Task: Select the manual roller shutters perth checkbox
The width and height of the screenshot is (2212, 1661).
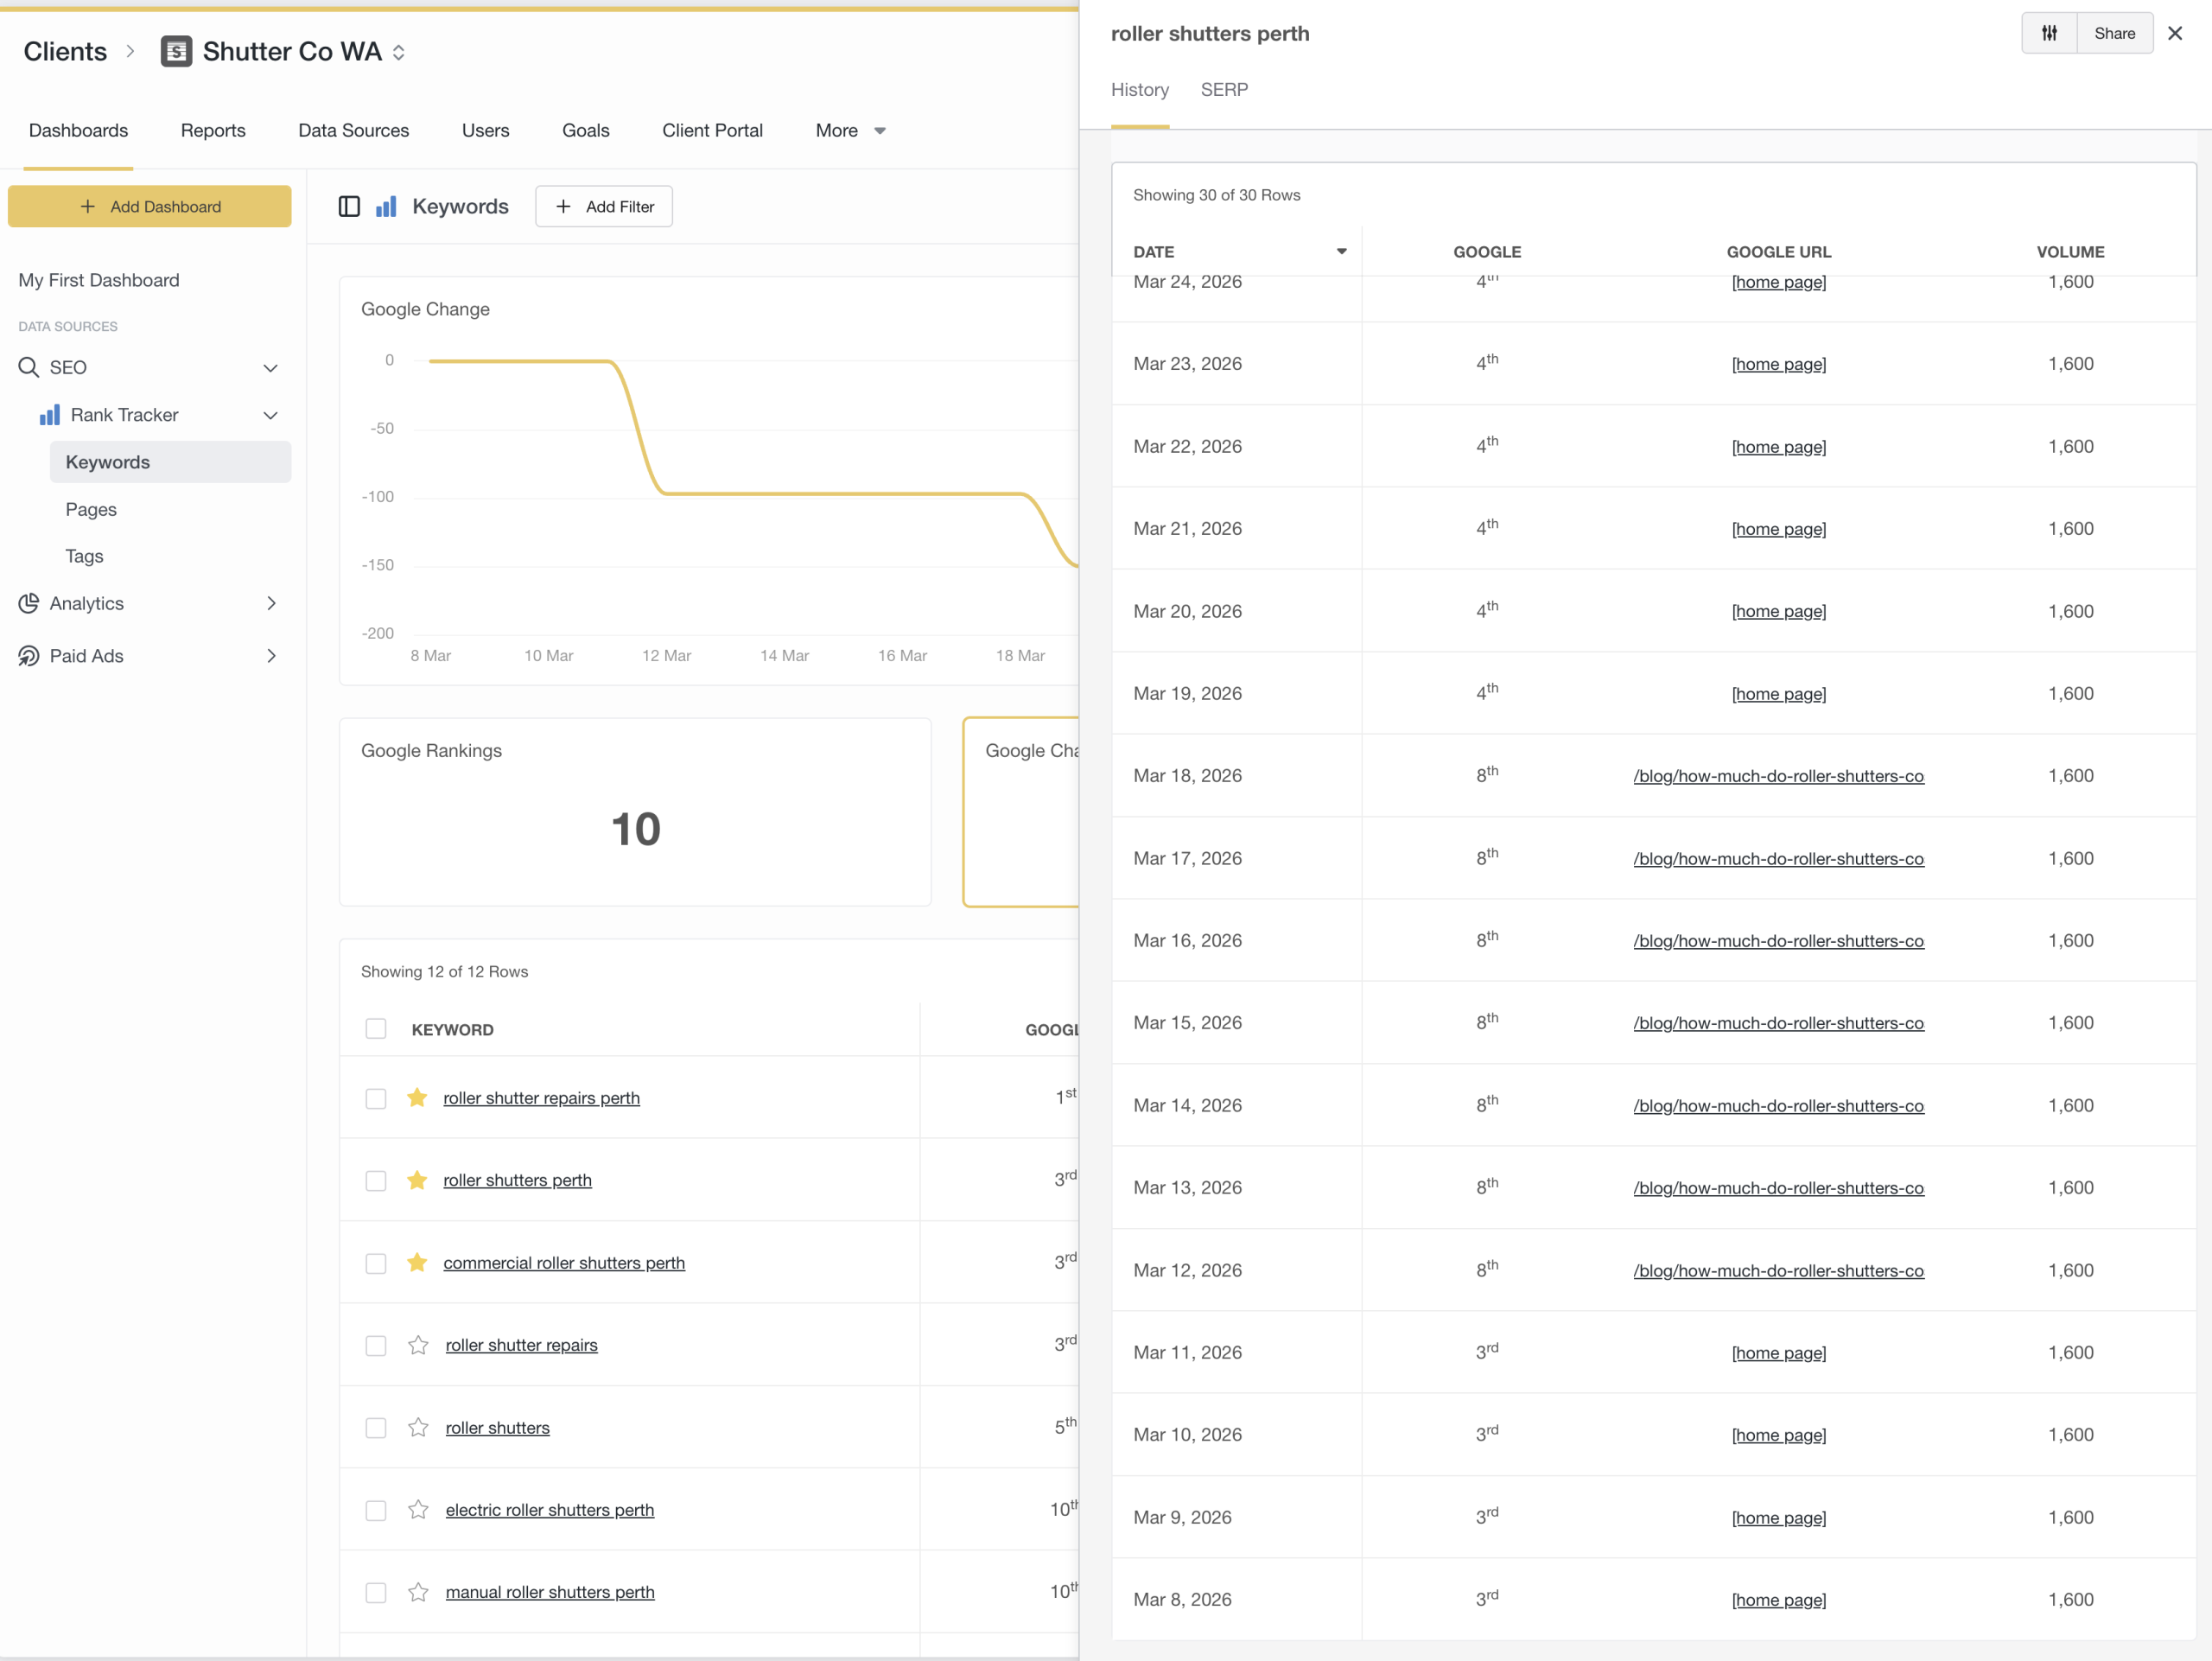Action: point(376,1592)
